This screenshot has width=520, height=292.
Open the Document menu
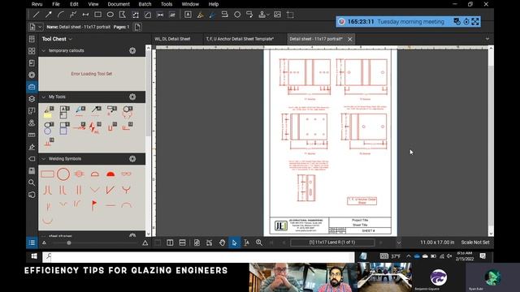[x=119, y=4]
